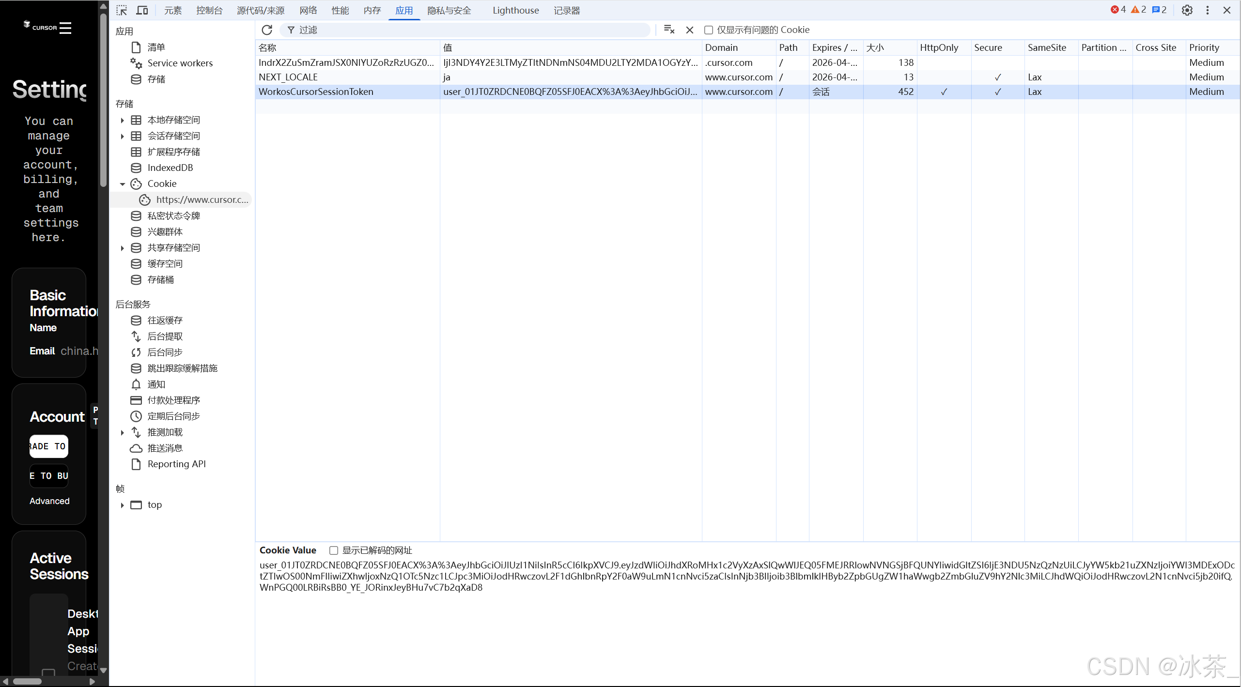Expand the 共享存储空间 tree node
1241x687 pixels.
[x=122, y=248]
